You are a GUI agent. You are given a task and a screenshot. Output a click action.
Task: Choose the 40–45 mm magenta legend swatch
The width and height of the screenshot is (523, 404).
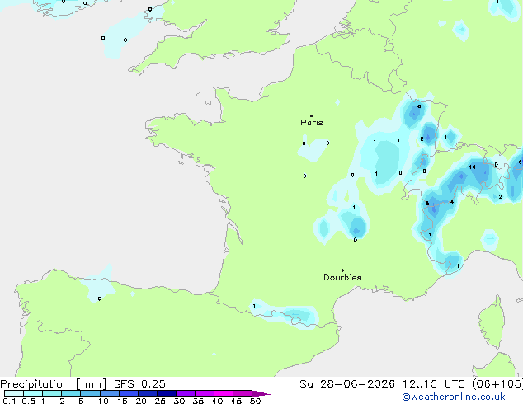[224, 393]
